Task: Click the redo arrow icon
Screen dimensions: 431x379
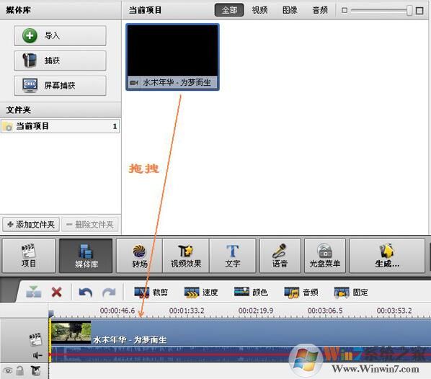Action: (x=109, y=293)
